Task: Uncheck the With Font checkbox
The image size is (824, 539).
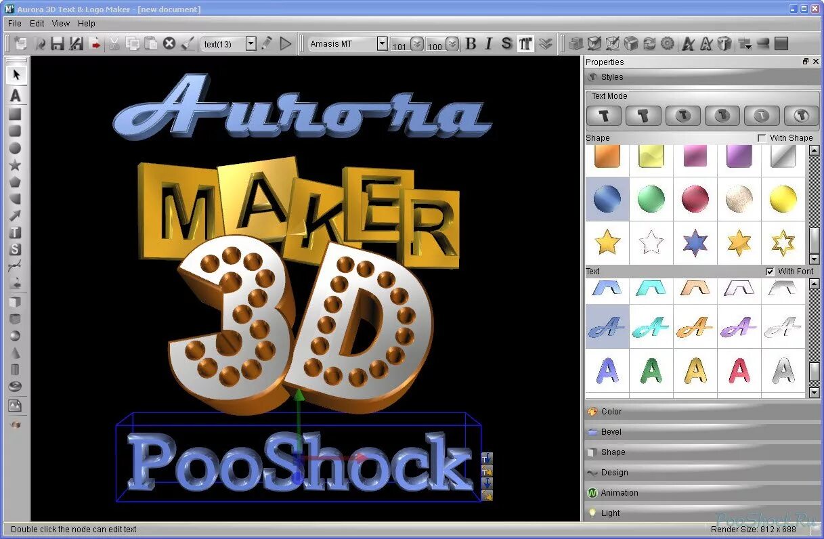Action: [x=770, y=272]
